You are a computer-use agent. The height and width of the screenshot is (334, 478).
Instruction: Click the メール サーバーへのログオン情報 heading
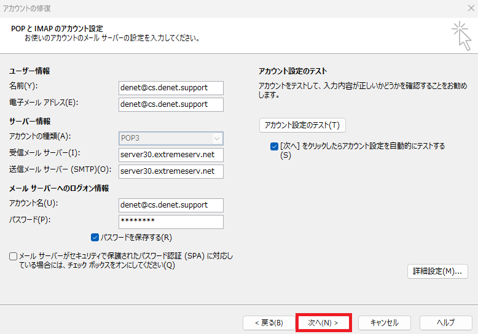point(59,188)
